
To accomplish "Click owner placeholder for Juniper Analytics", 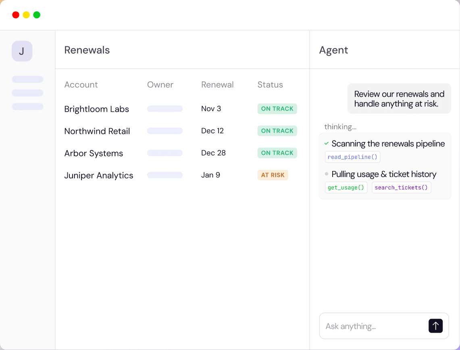I will point(165,175).
